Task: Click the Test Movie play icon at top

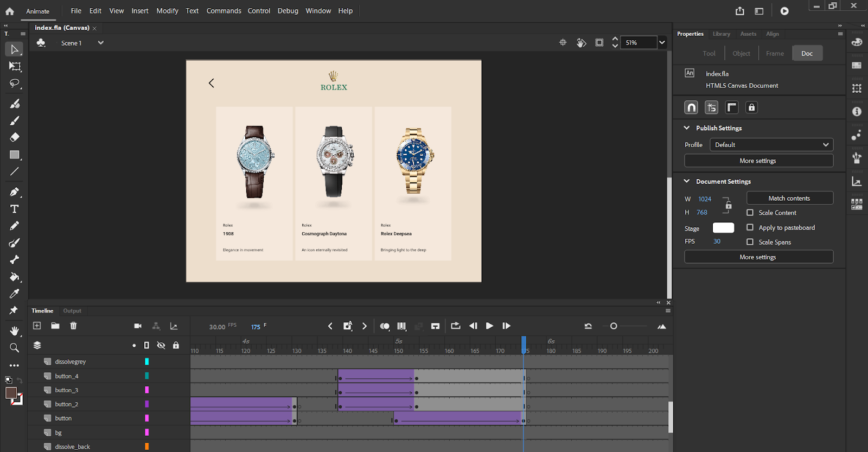Action: (784, 11)
